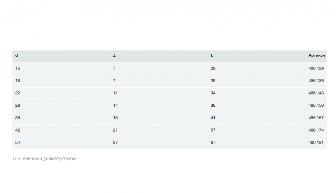Click the "Z" column header

point(114,55)
